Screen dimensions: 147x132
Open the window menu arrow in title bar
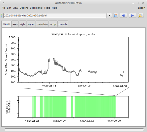4,3
